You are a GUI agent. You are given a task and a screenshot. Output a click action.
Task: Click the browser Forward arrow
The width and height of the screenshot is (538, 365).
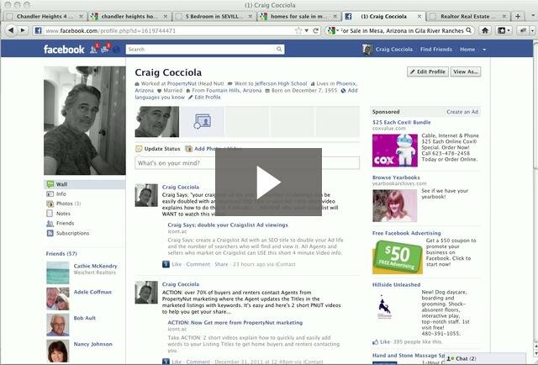point(23,30)
